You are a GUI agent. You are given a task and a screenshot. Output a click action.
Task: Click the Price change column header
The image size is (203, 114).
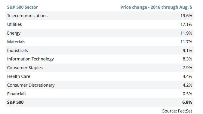[156, 7]
